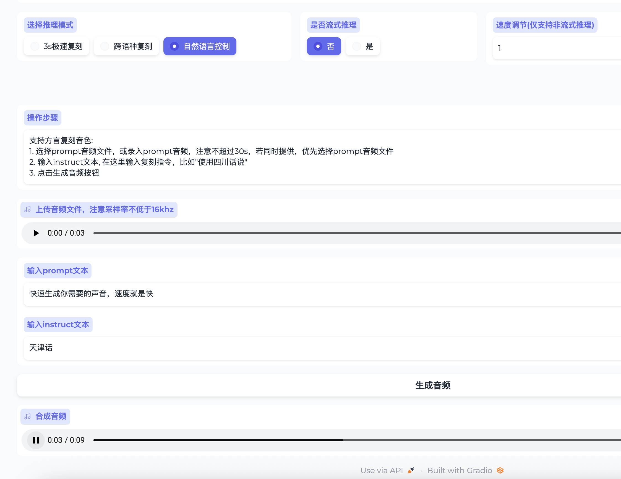Click the 操作步骤 label
621x479 pixels.
click(43, 118)
